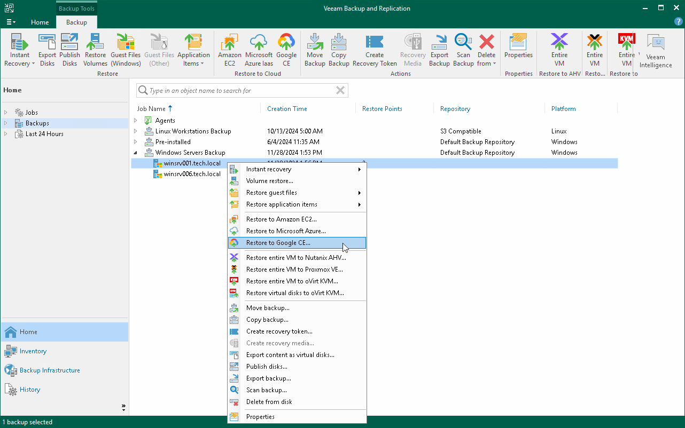
Task: Select the Google CE restore icon
Action: [x=286, y=48]
